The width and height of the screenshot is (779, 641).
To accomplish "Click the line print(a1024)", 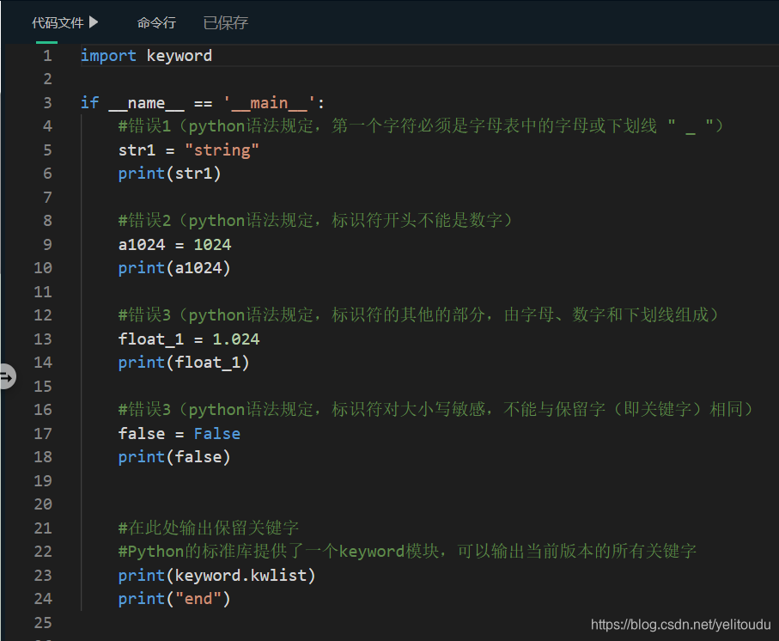I will click(174, 268).
